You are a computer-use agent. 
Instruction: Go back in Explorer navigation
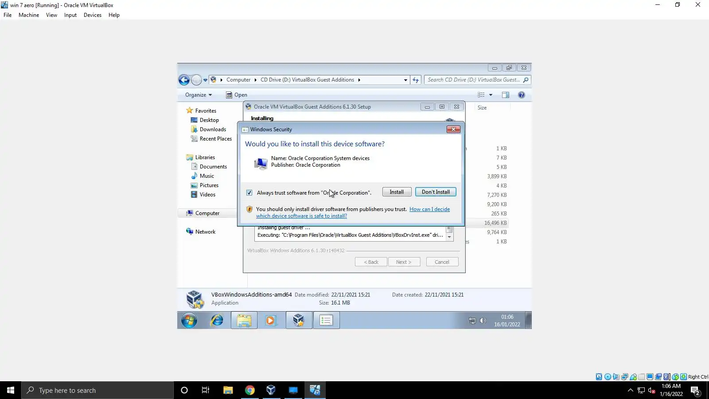[x=184, y=80]
